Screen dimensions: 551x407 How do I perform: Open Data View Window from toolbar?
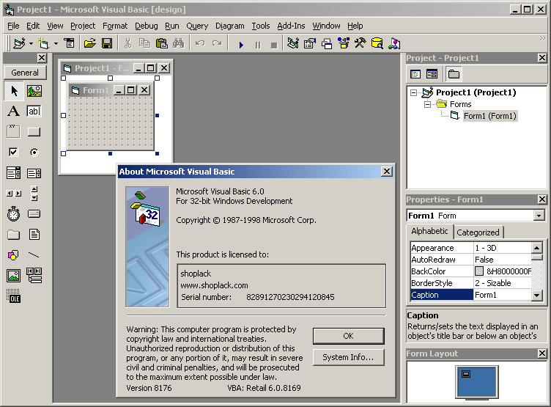click(377, 43)
